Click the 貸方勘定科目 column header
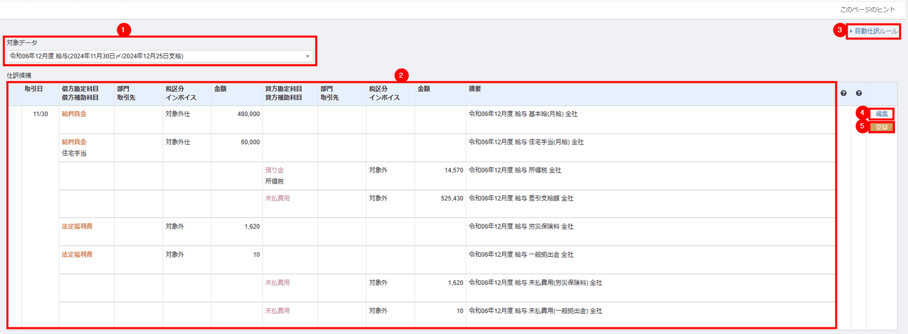Viewport: 908px width, 334px height. pyautogui.click(x=283, y=89)
